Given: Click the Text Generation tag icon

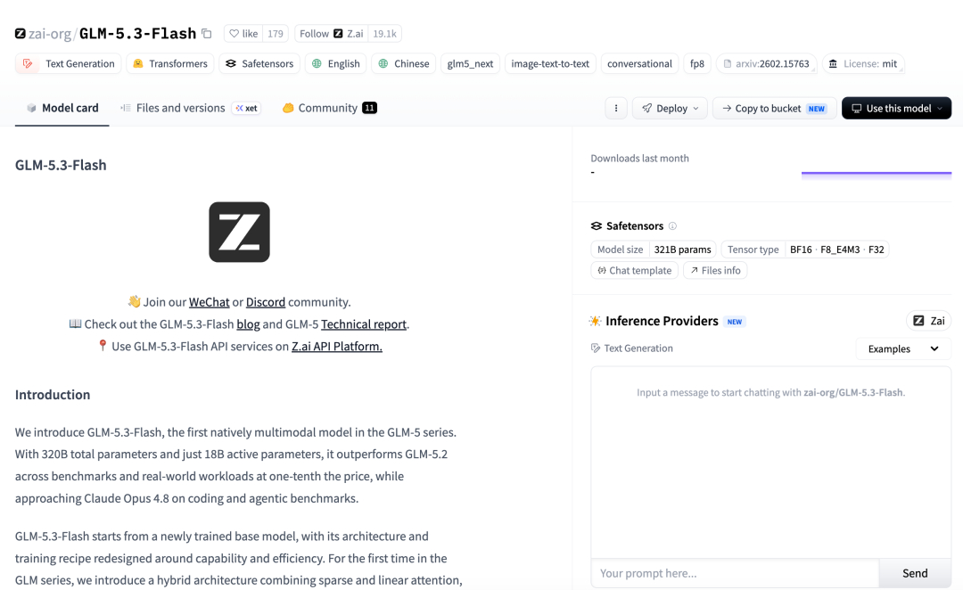Looking at the screenshot, I should coord(28,63).
